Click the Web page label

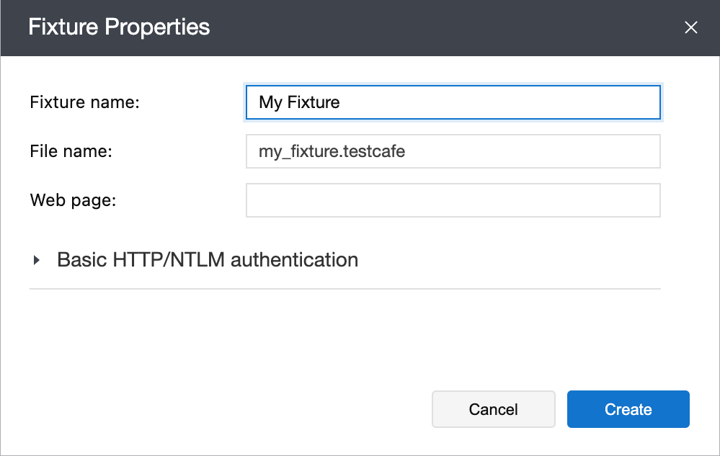74,200
